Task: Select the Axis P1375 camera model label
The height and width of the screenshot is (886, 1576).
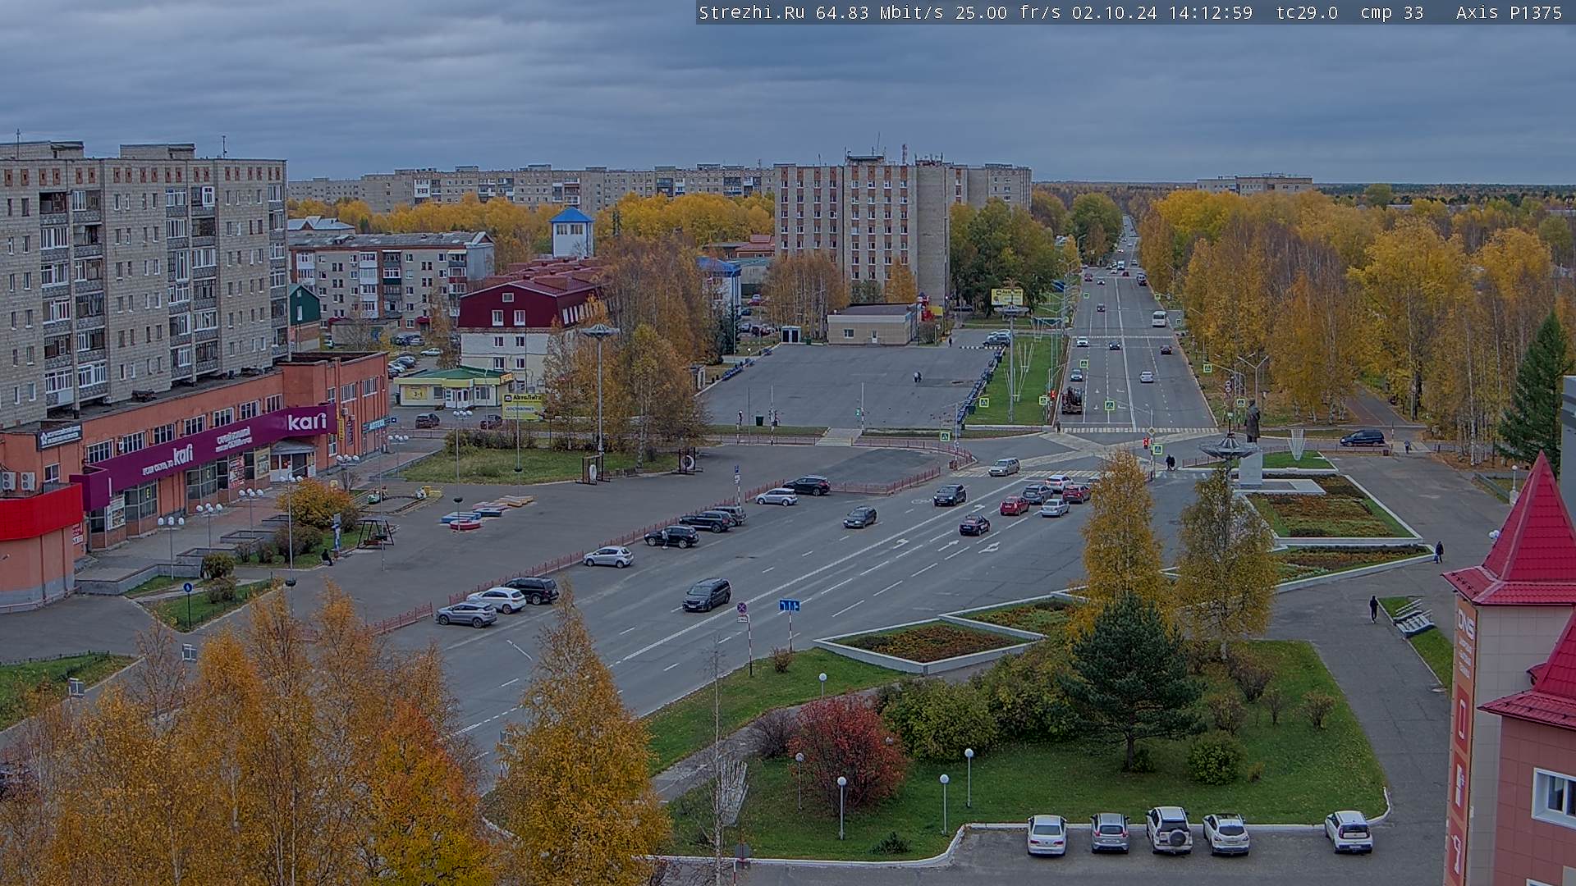Action: [1510, 12]
